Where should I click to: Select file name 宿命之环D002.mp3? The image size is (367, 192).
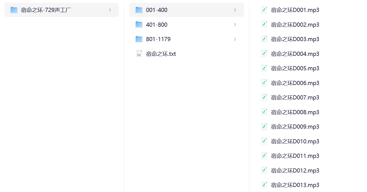click(295, 25)
